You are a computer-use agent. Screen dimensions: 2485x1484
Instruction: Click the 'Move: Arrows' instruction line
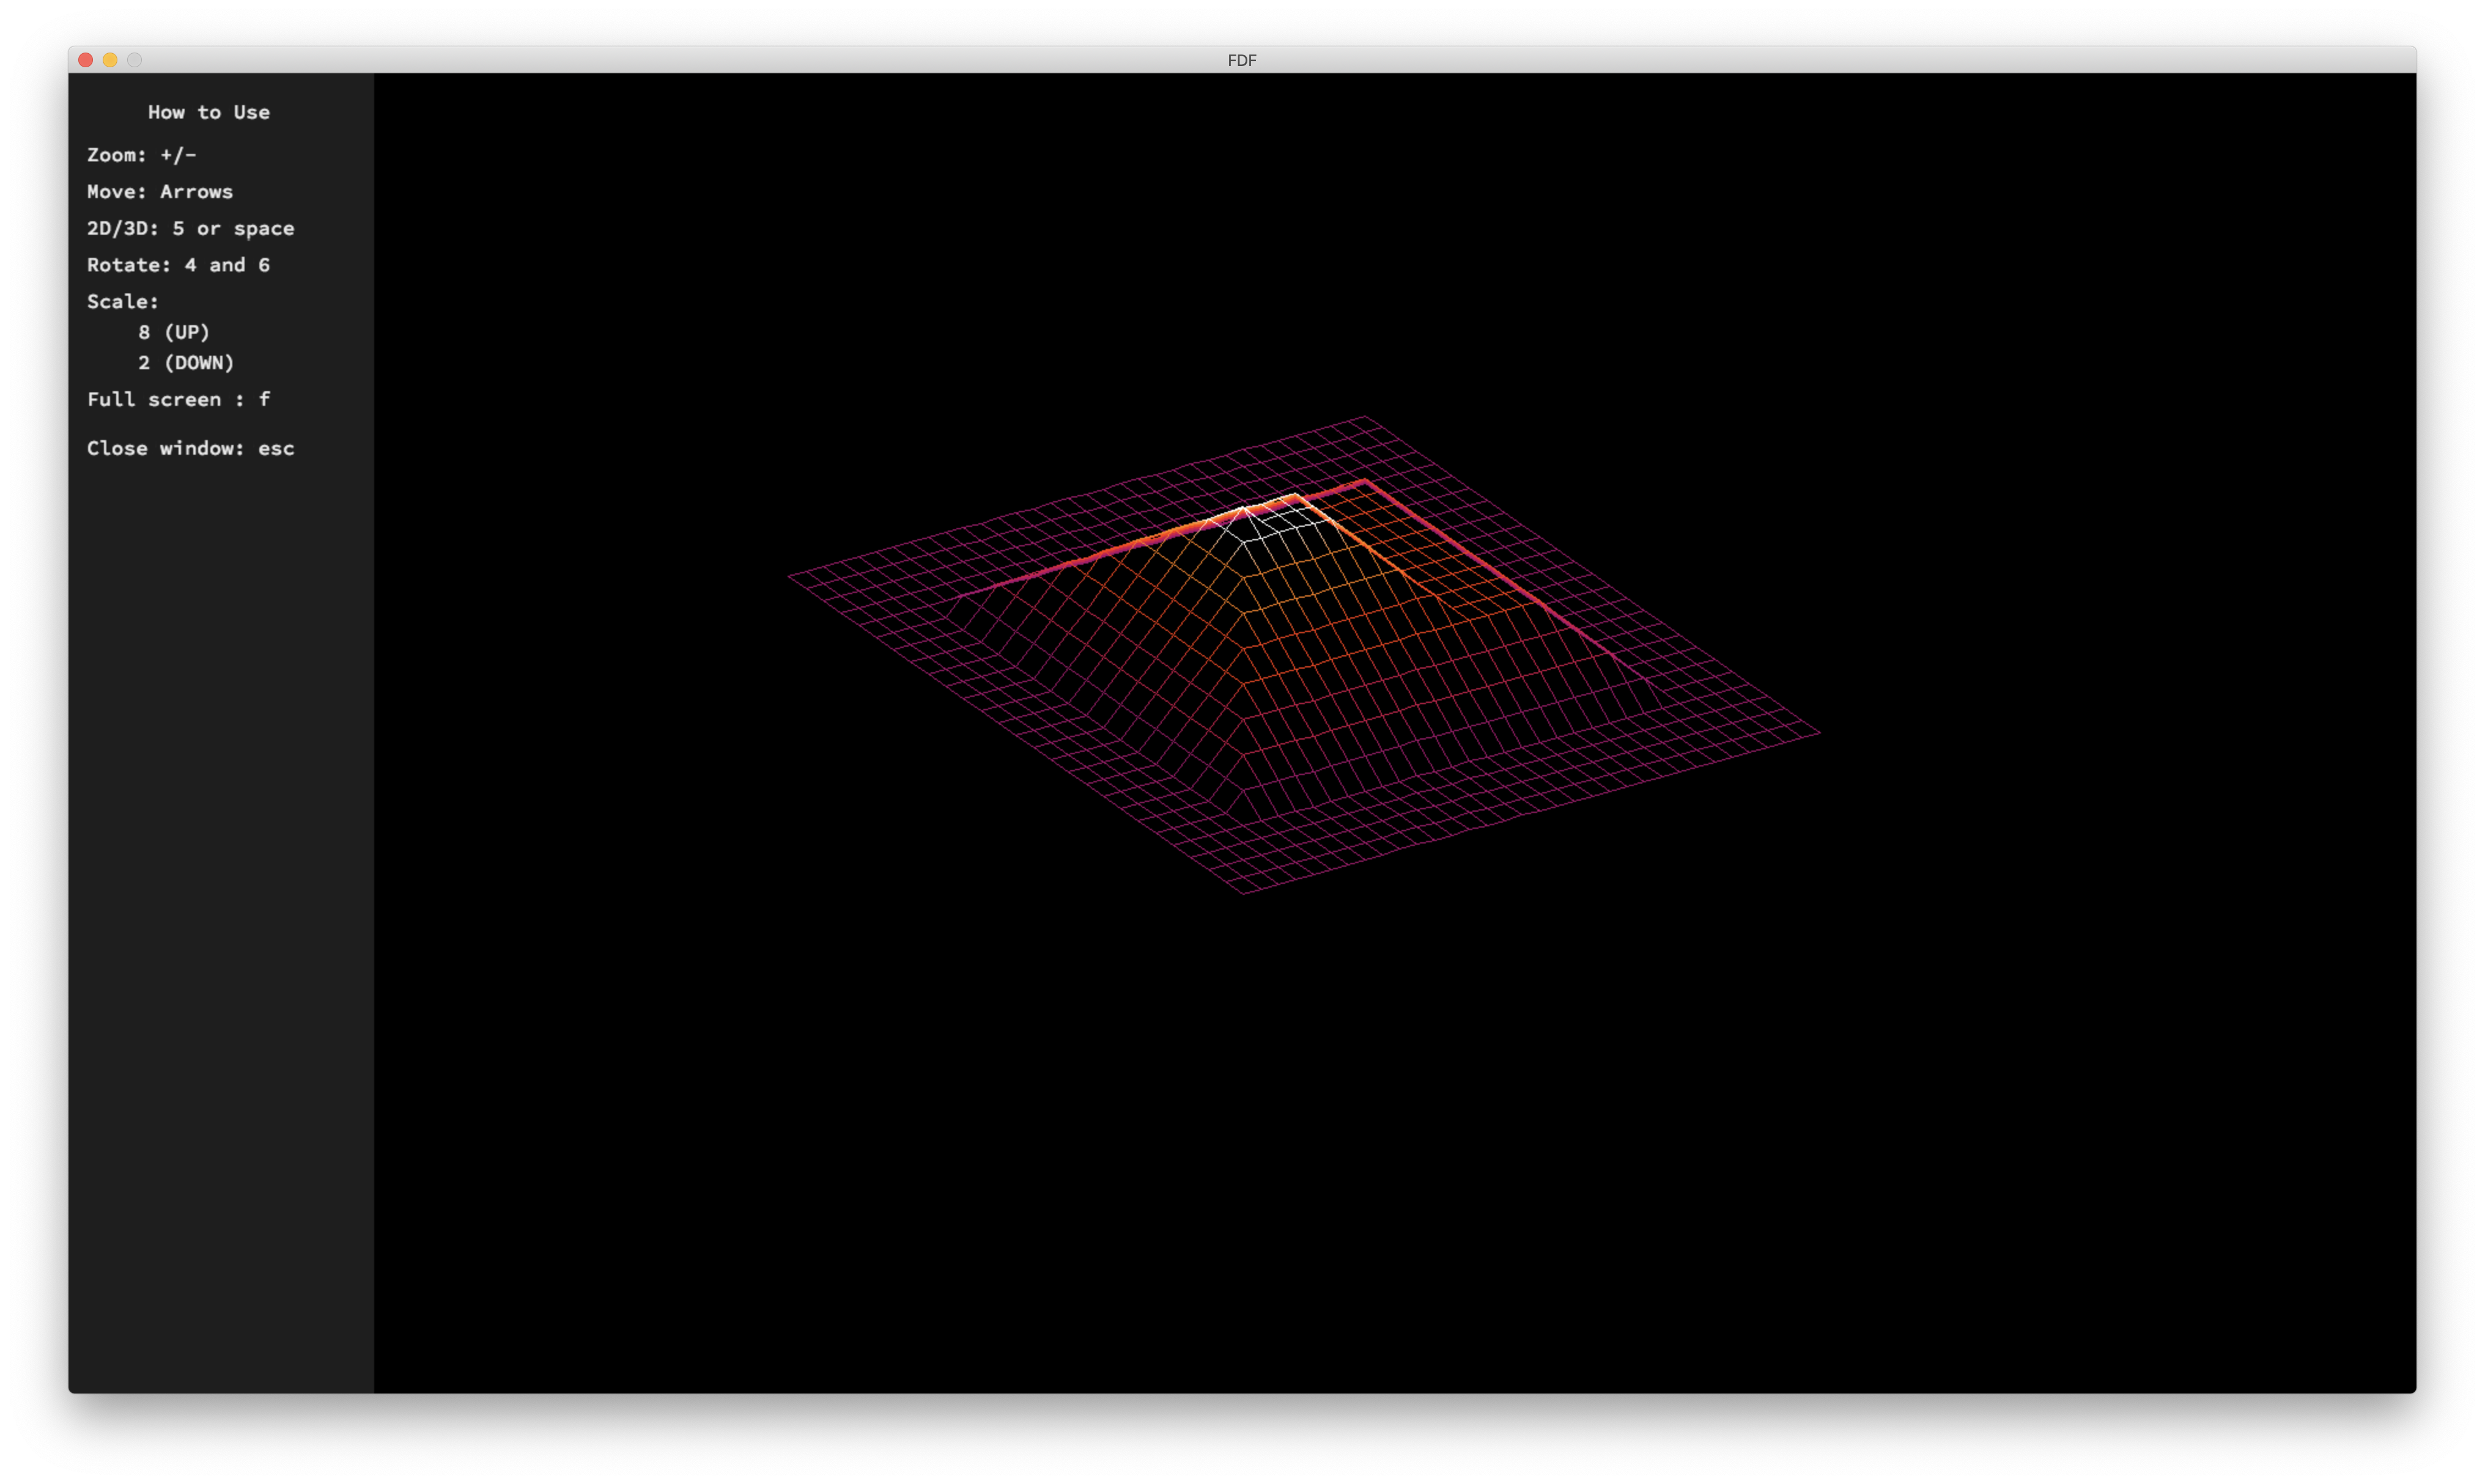159,191
